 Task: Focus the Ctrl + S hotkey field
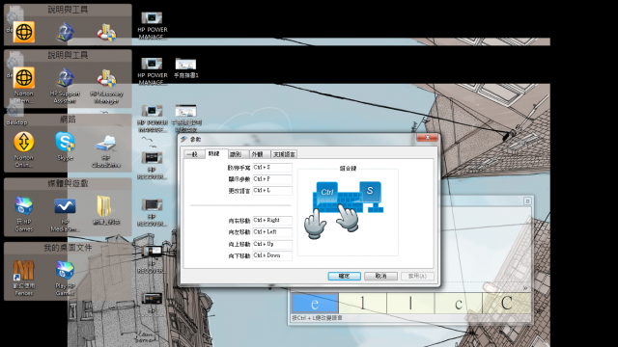[272, 168]
